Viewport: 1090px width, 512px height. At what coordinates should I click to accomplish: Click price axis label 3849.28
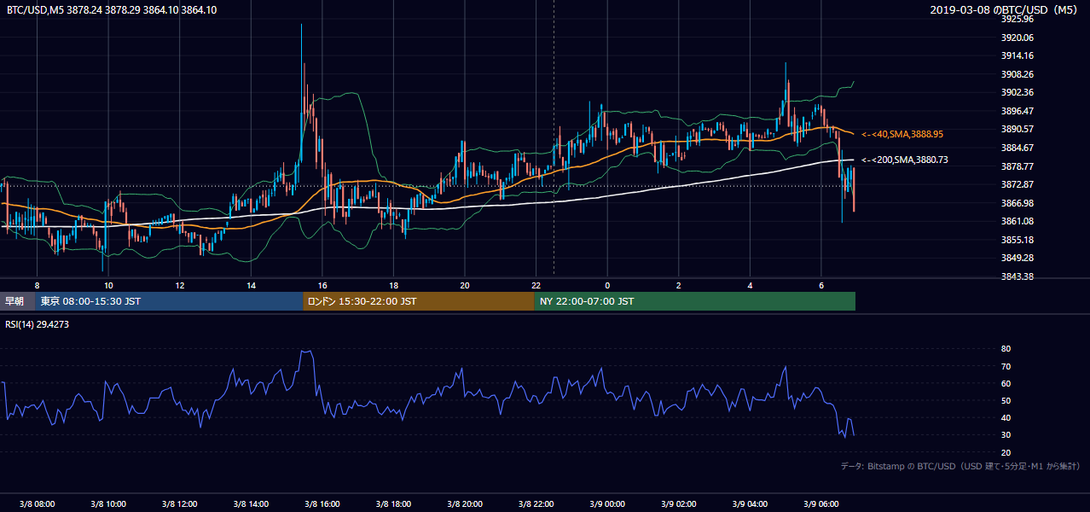tap(1018, 258)
